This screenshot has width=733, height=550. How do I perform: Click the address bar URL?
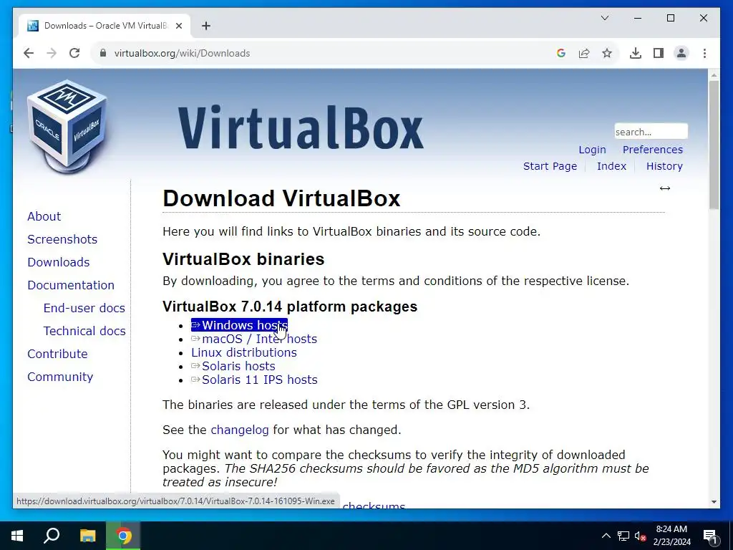pyautogui.click(x=182, y=53)
